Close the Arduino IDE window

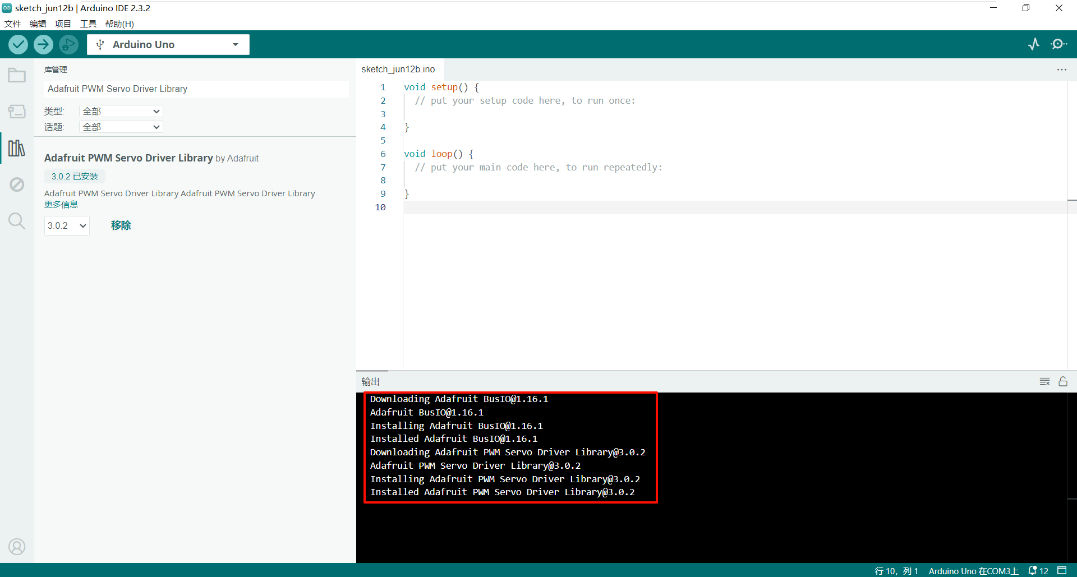pos(1059,8)
